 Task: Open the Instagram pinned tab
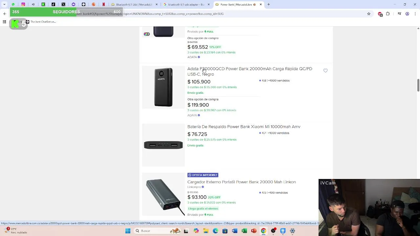(23, 5)
